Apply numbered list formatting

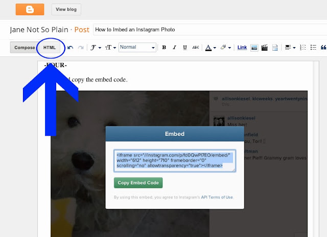tap(303, 48)
